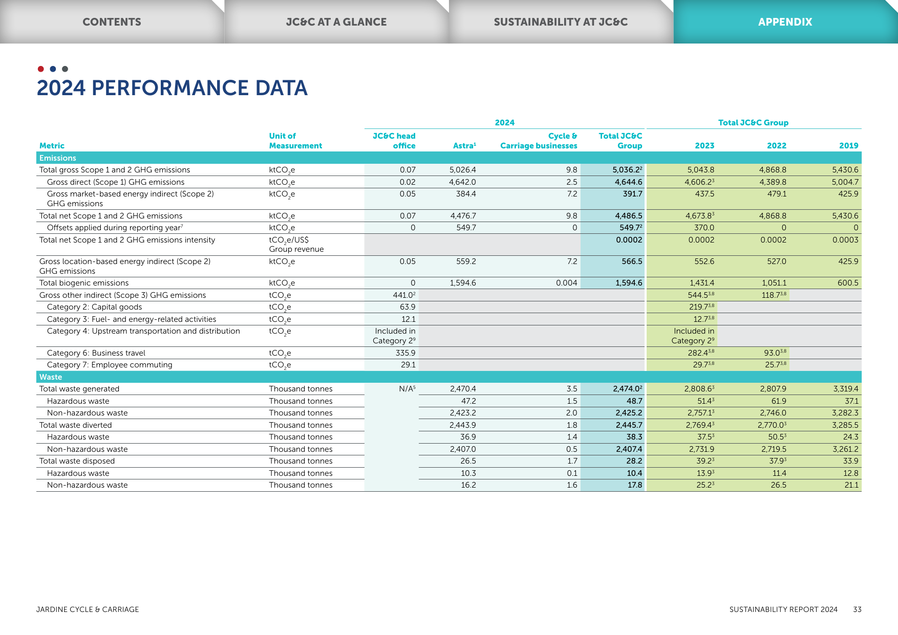Click the 0.0003 intensity value for 2019
Screen dimensions: 898x635
point(845,240)
